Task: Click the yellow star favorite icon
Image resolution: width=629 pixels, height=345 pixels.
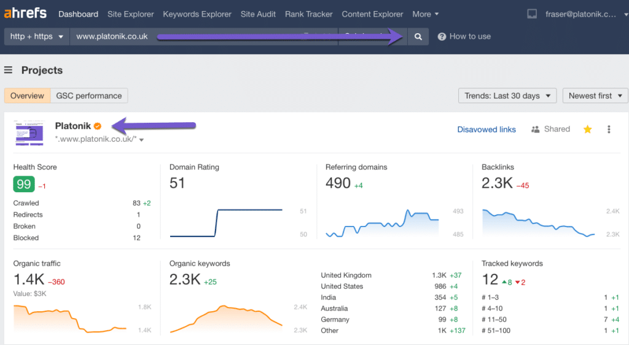Action: tap(587, 129)
